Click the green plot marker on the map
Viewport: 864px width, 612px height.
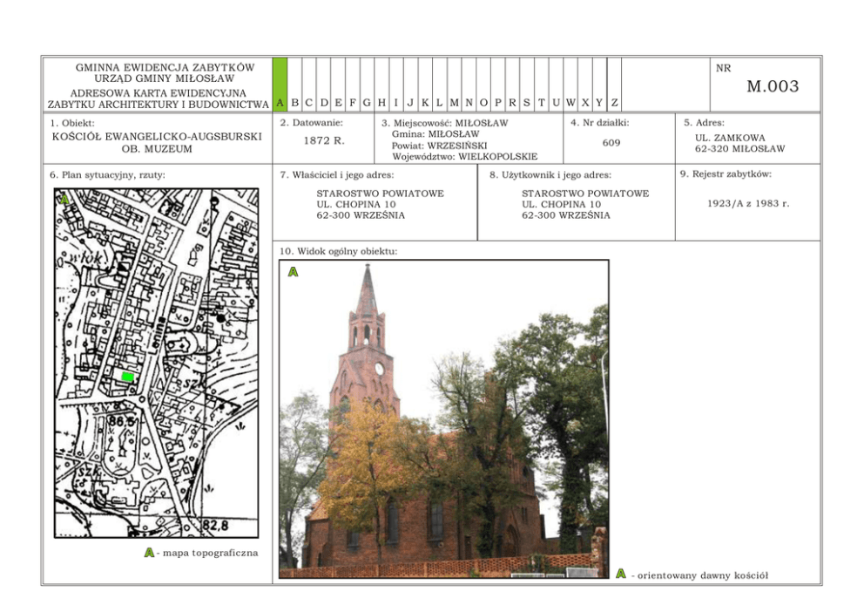click(127, 377)
